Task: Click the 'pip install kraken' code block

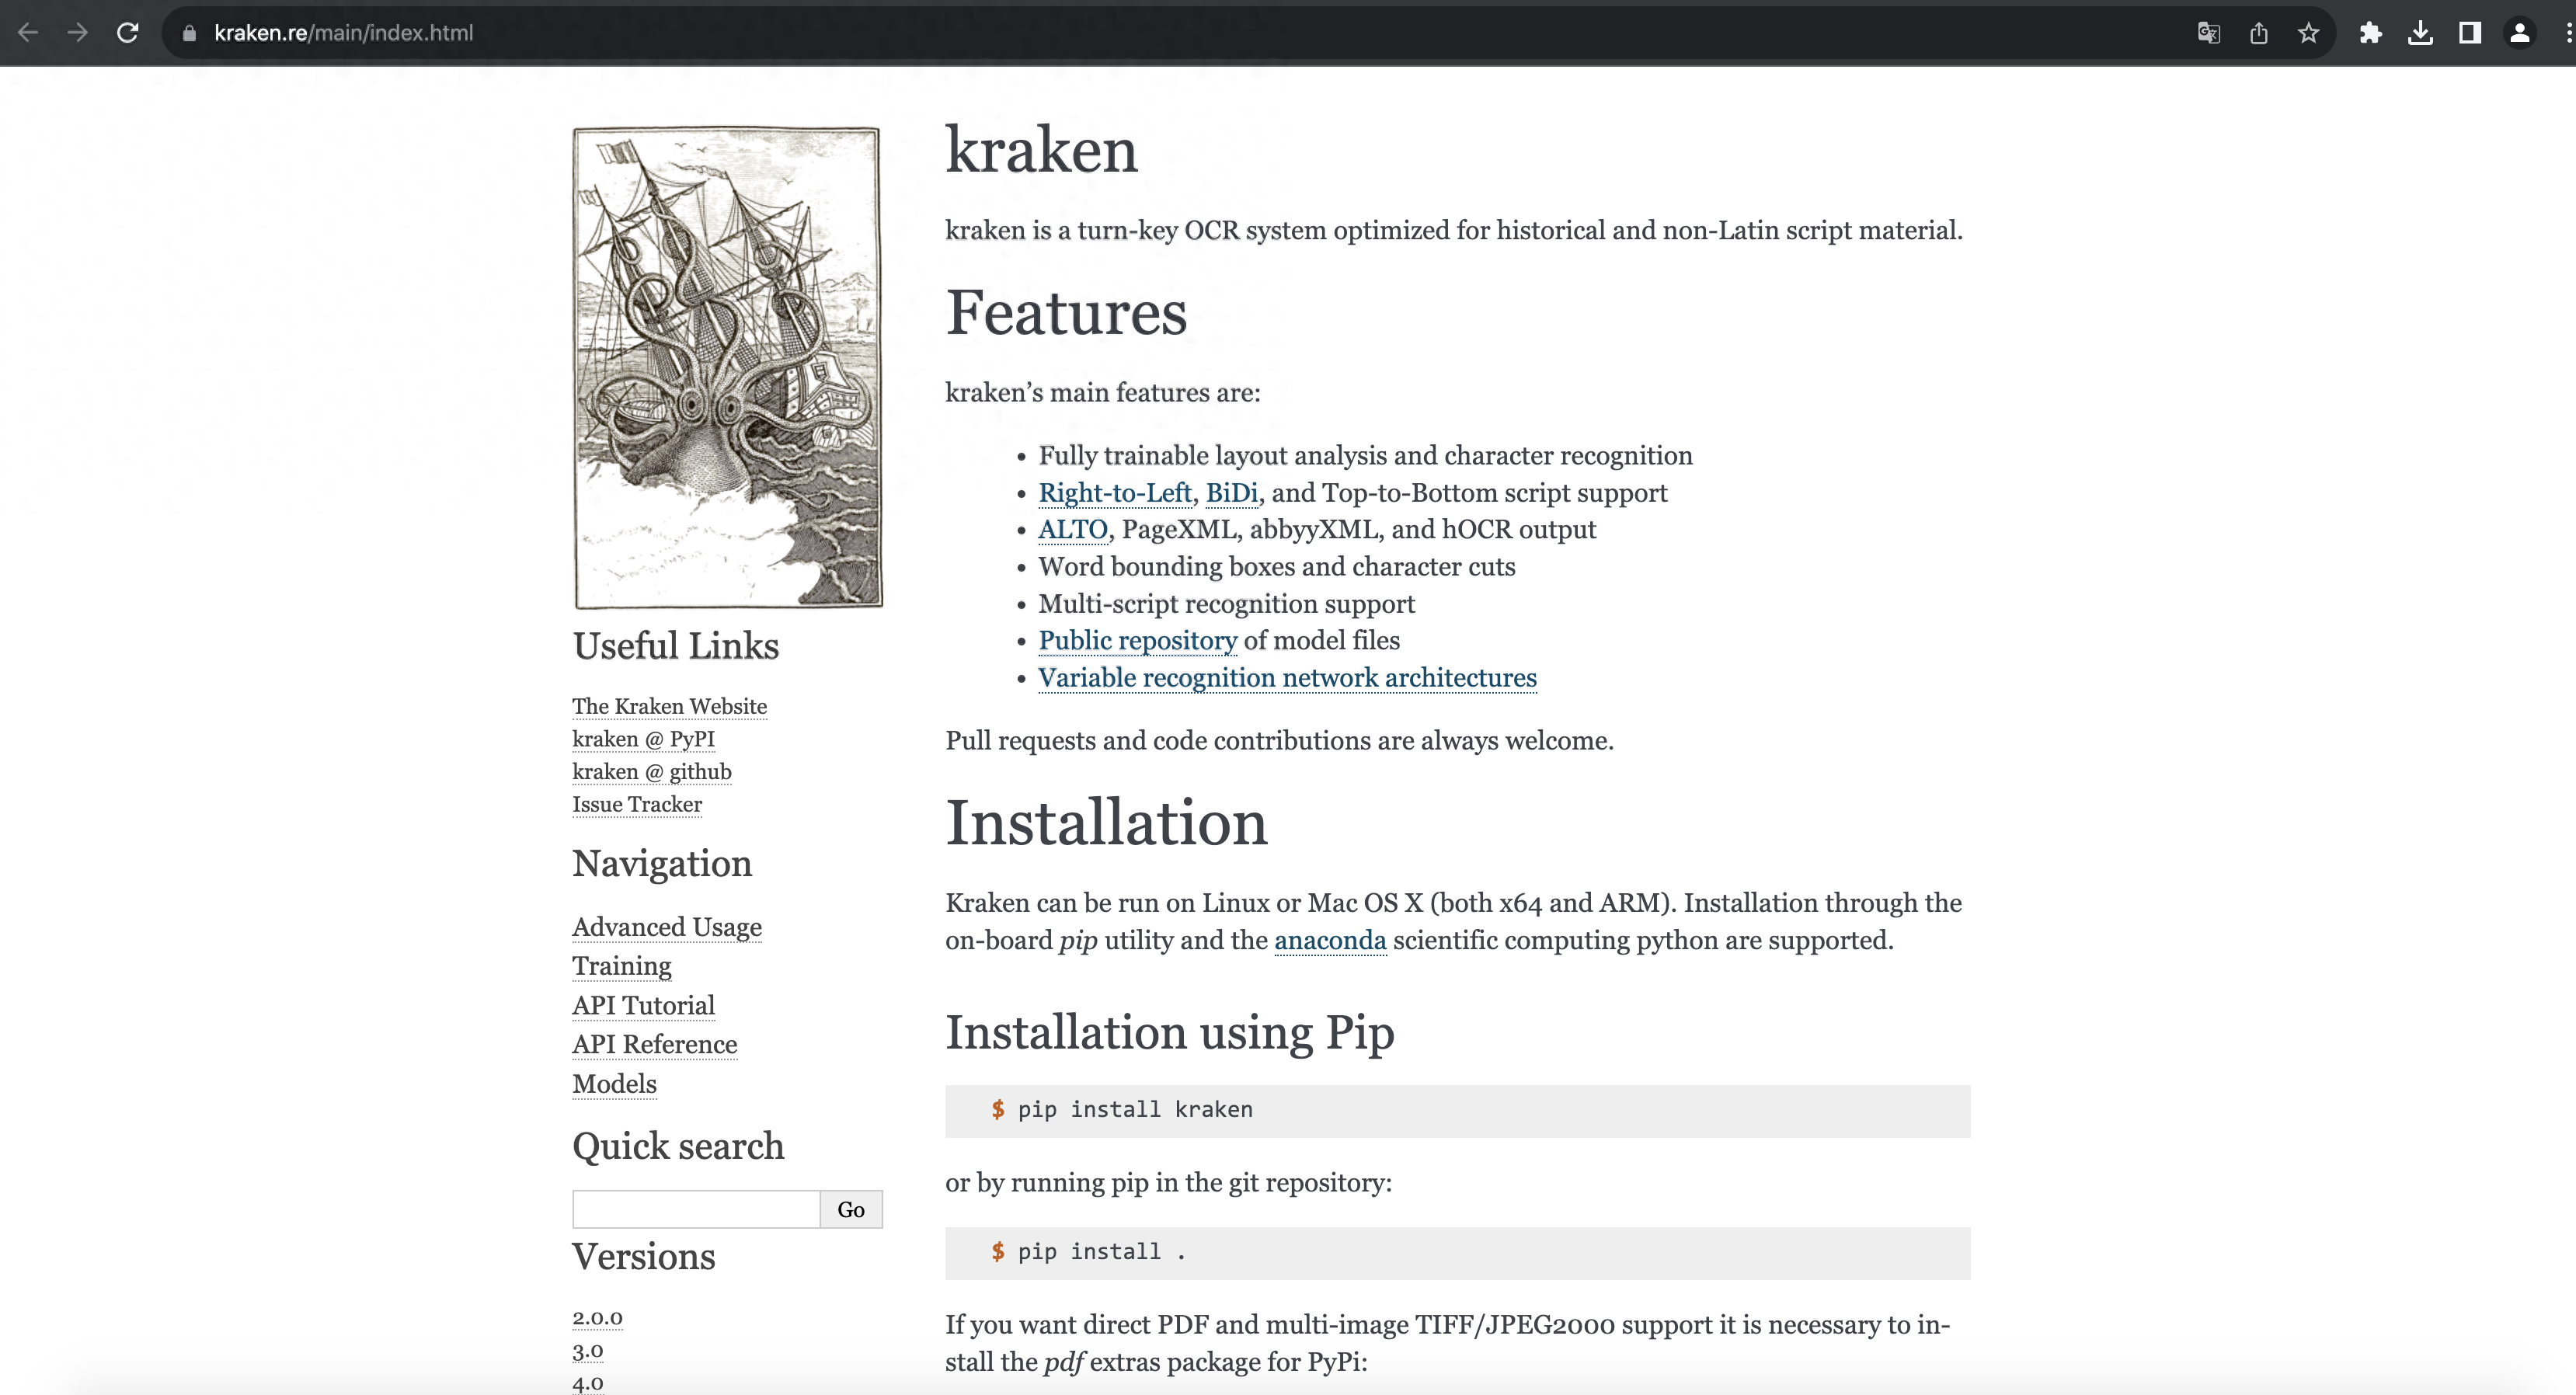Action: tap(1457, 1110)
